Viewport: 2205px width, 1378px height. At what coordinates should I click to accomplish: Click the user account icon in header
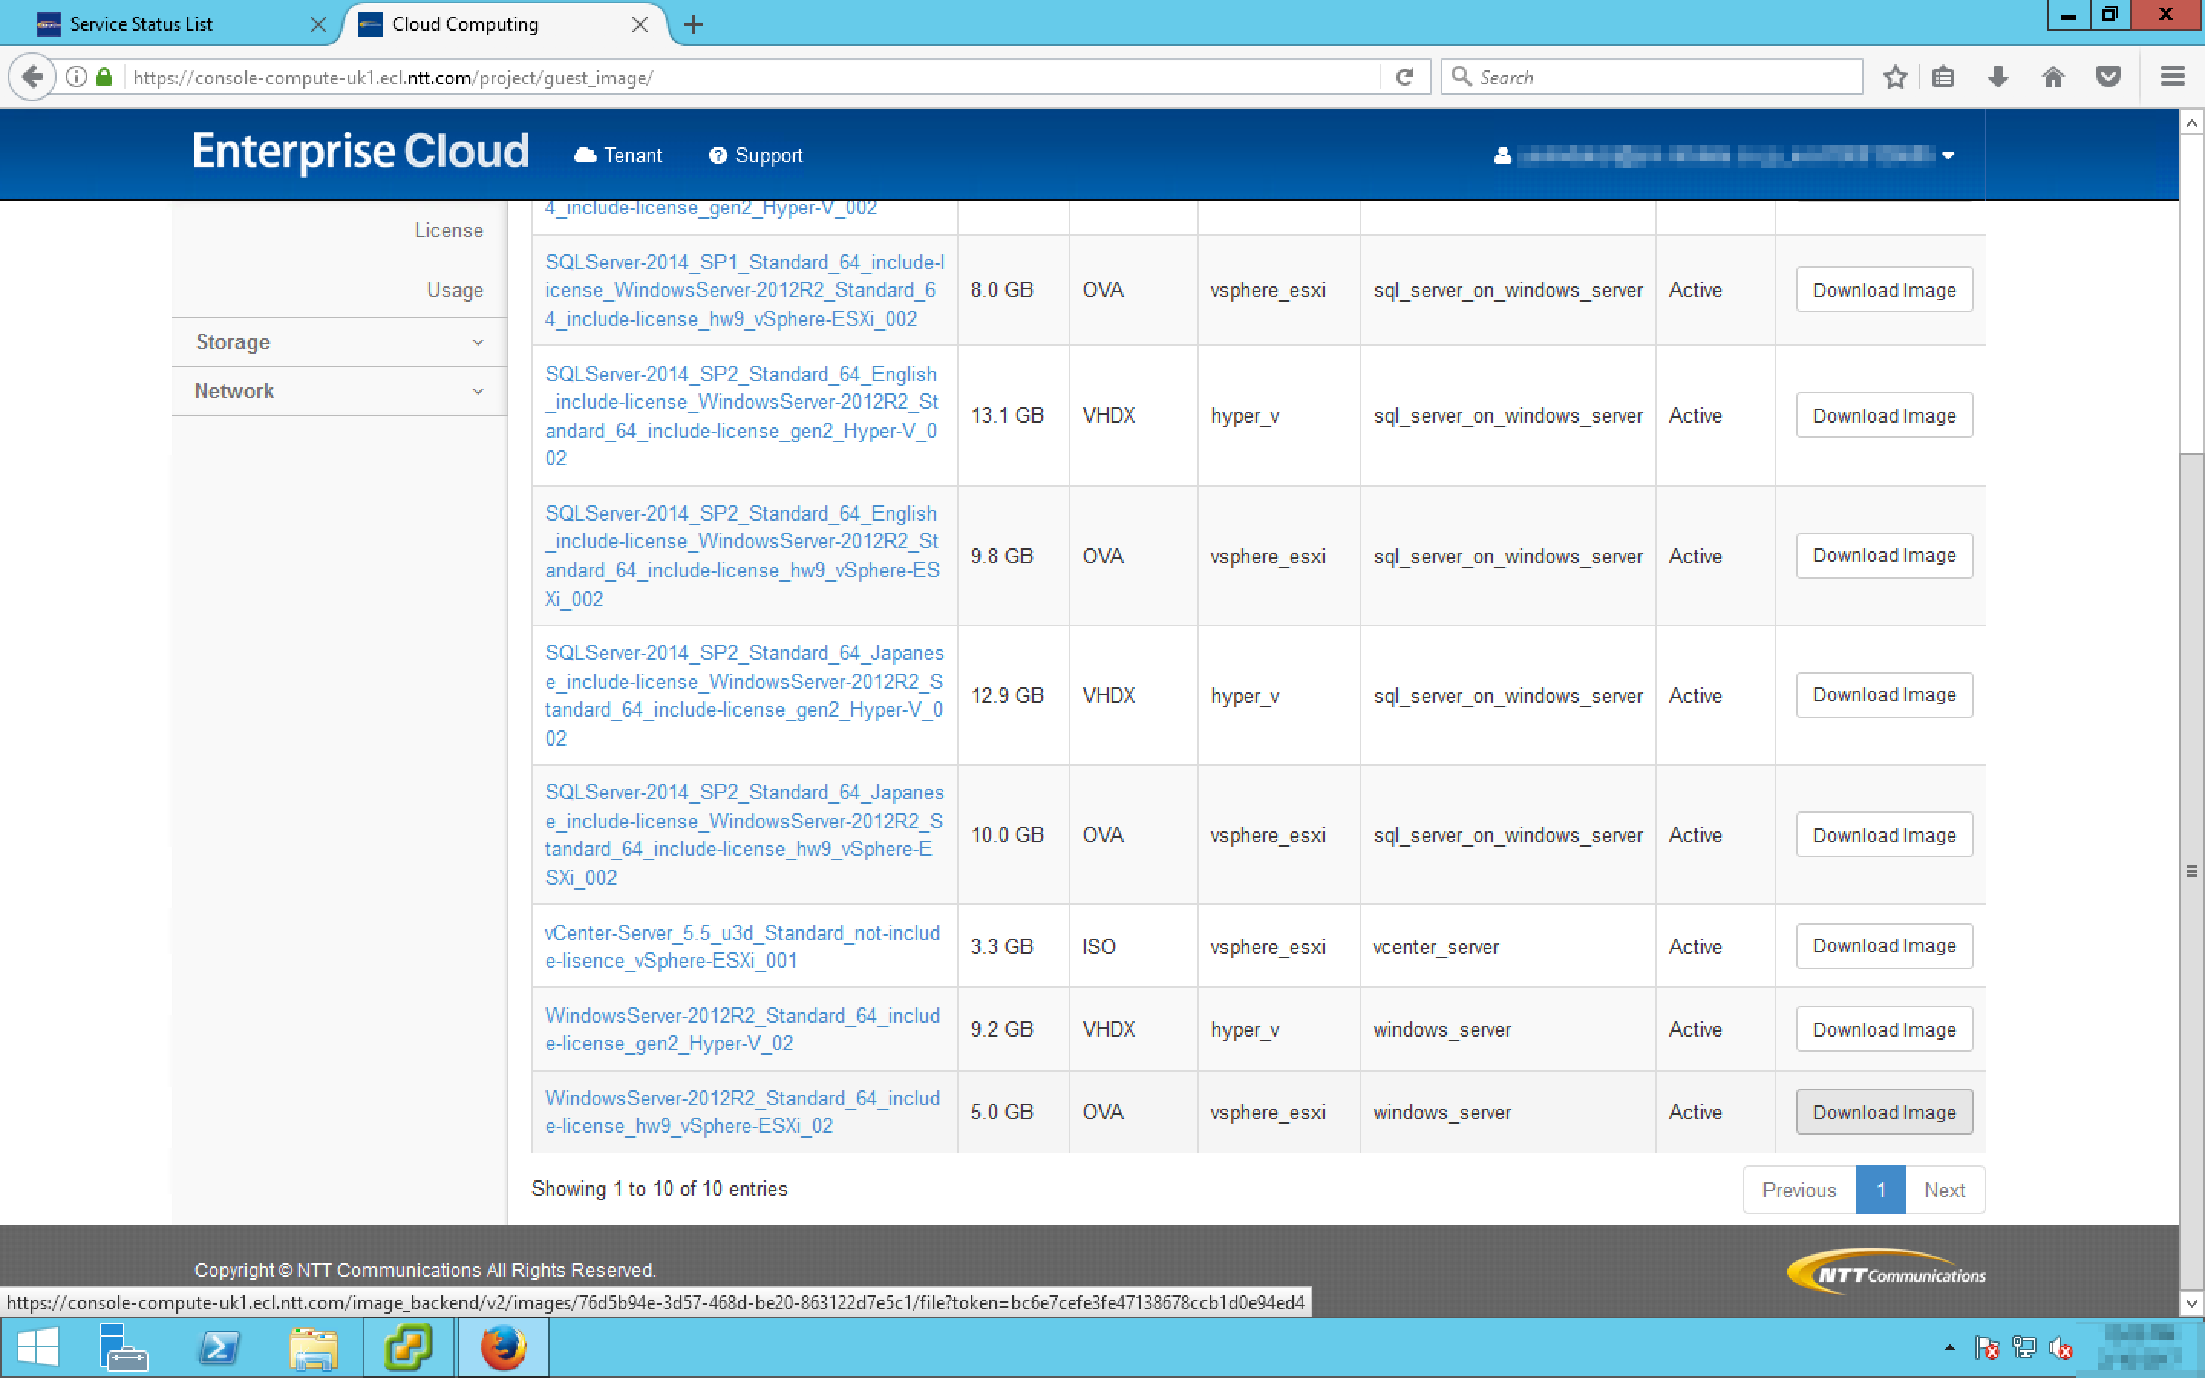click(x=1502, y=156)
